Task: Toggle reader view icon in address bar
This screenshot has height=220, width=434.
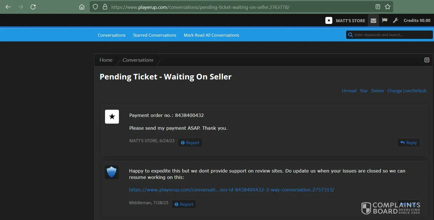Action: point(378,7)
